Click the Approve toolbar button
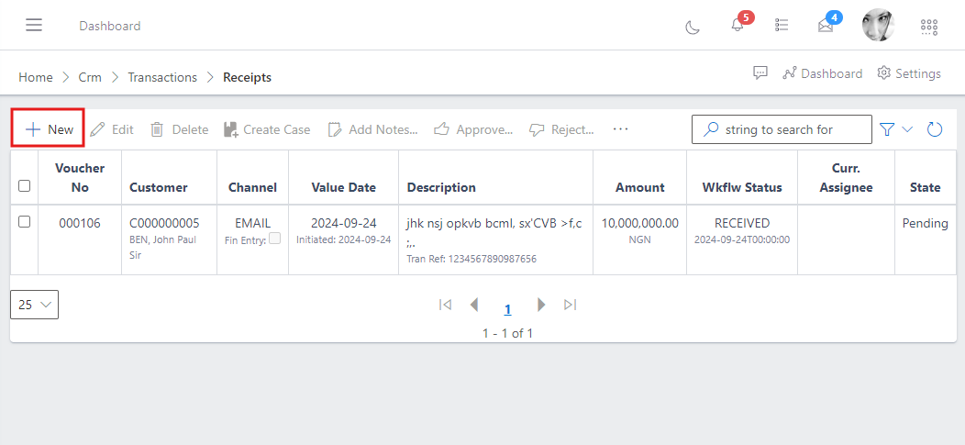 (473, 129)
